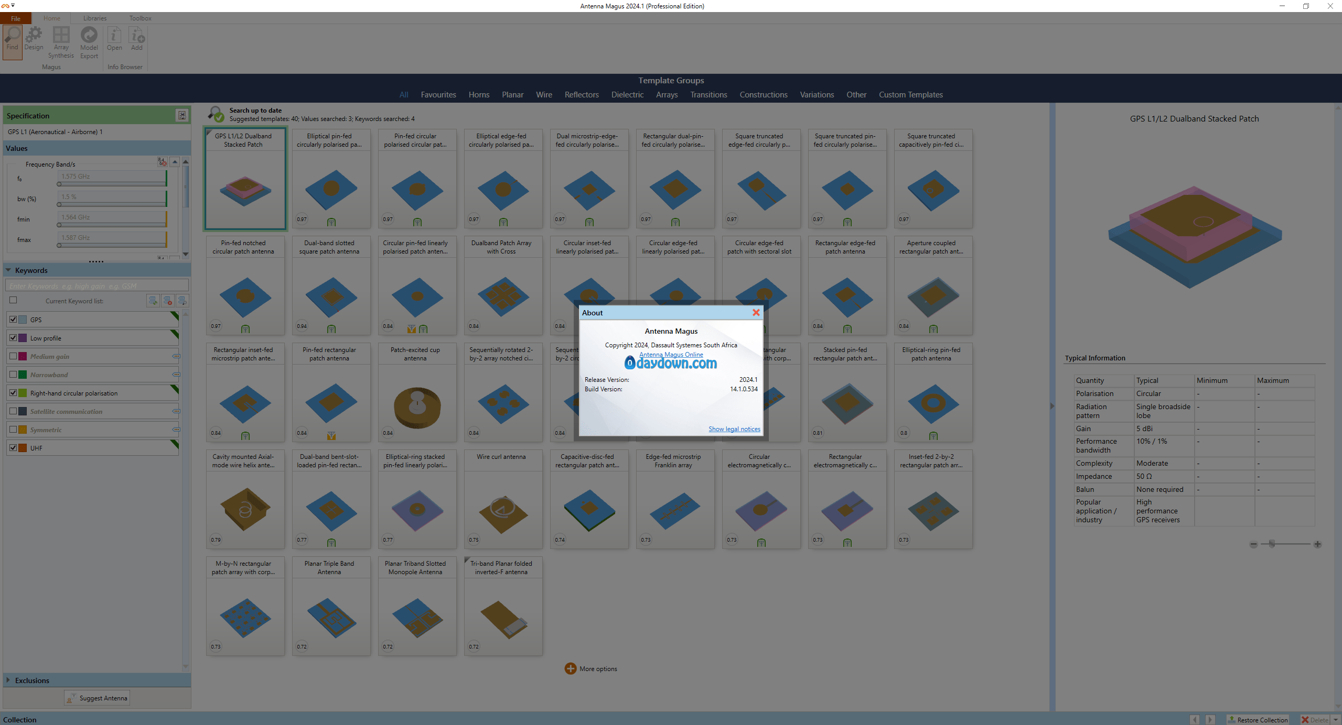Click the Values scrollbar up arrow

pyautogui.click(x=186, y=161)
